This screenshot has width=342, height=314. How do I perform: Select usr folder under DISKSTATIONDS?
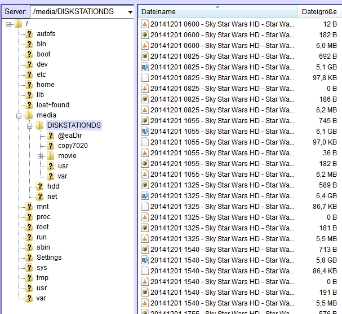click(x=63, y=166)
